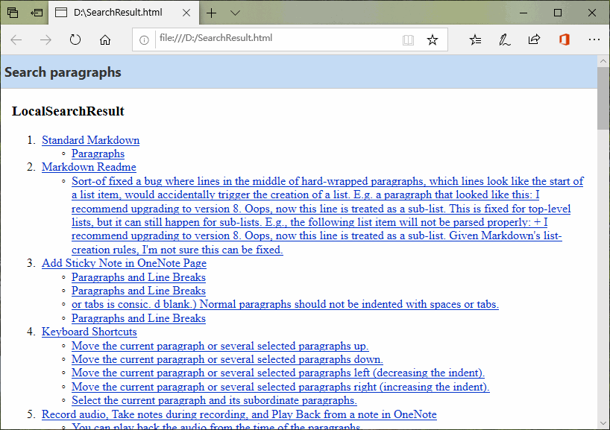The width and height of the screenshot is (610, 430).
Task: Set these tabs aside icon
Action: [37, 13]
